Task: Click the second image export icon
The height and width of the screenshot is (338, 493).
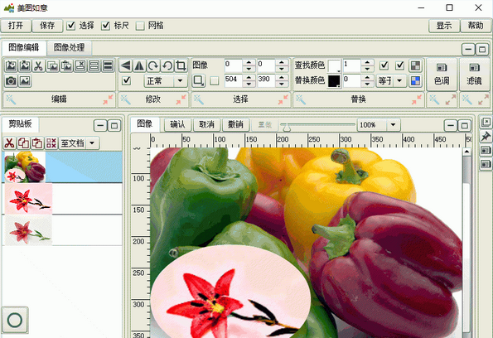Action: [x=25, y=66]
